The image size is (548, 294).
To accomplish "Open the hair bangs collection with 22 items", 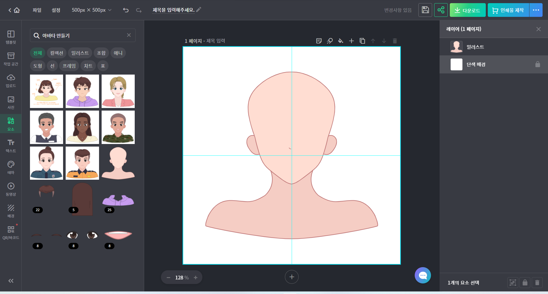I will tap(47, 199).
